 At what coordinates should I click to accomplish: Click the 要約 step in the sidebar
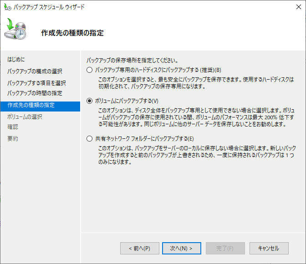[13, 138]
